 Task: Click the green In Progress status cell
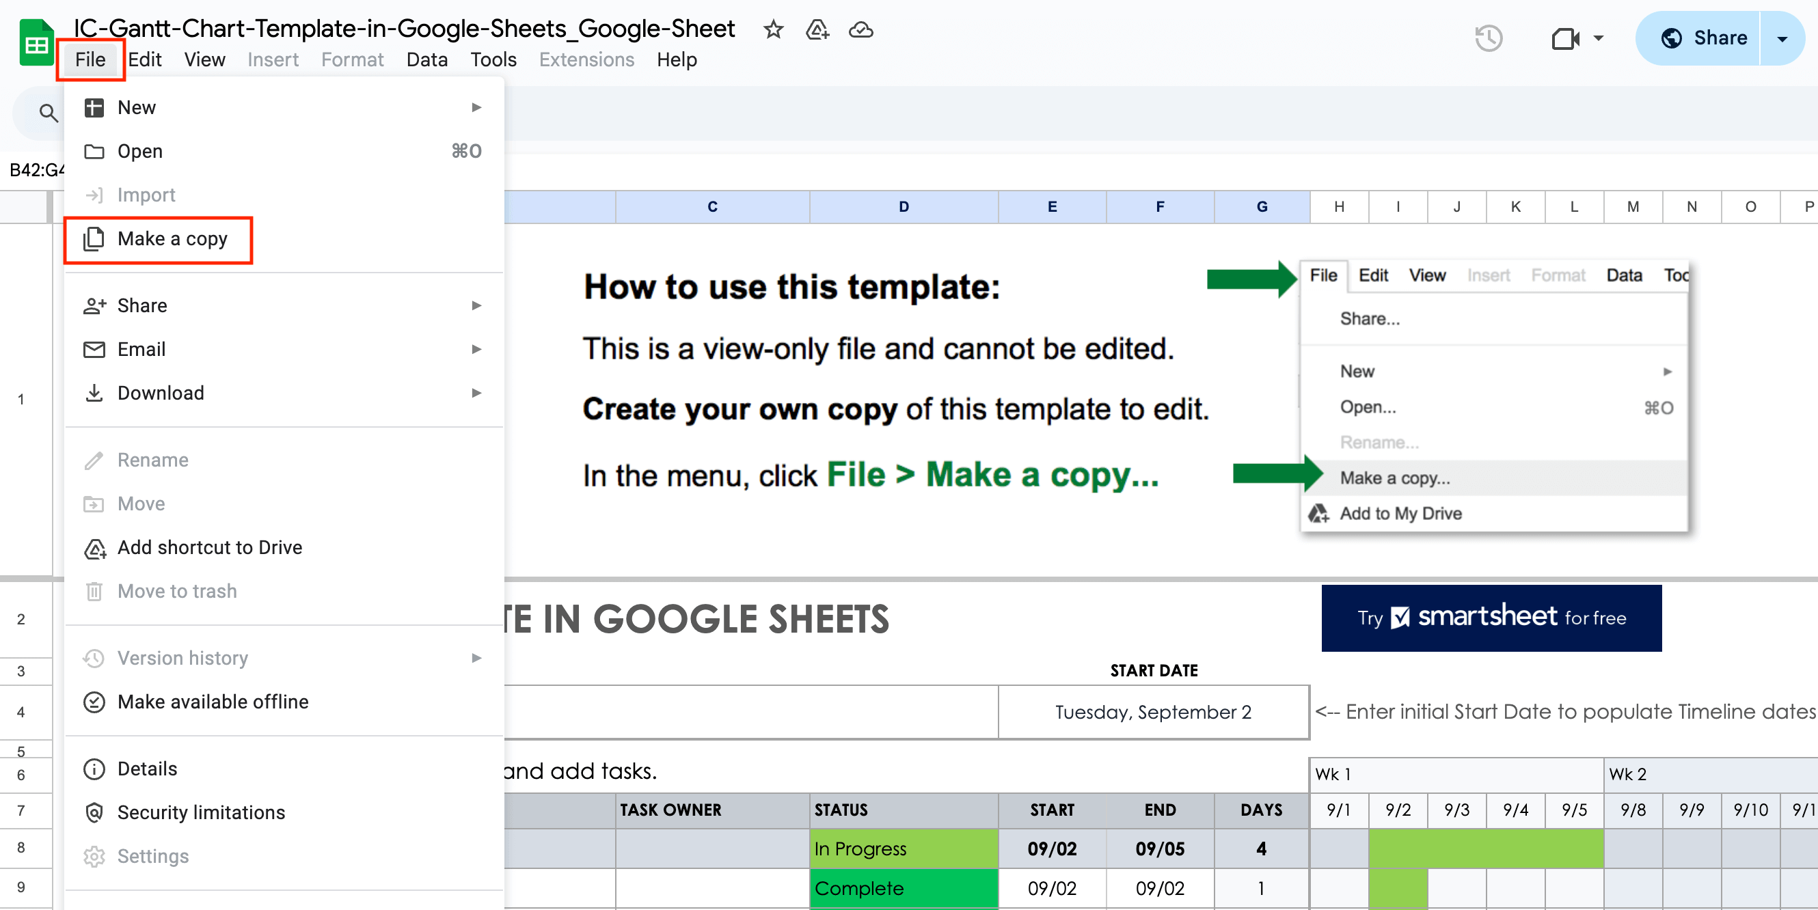pyautogui.click(x=903, y=849)
